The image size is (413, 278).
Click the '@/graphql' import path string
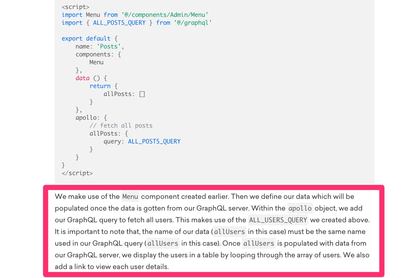click(x=193, y=23)
